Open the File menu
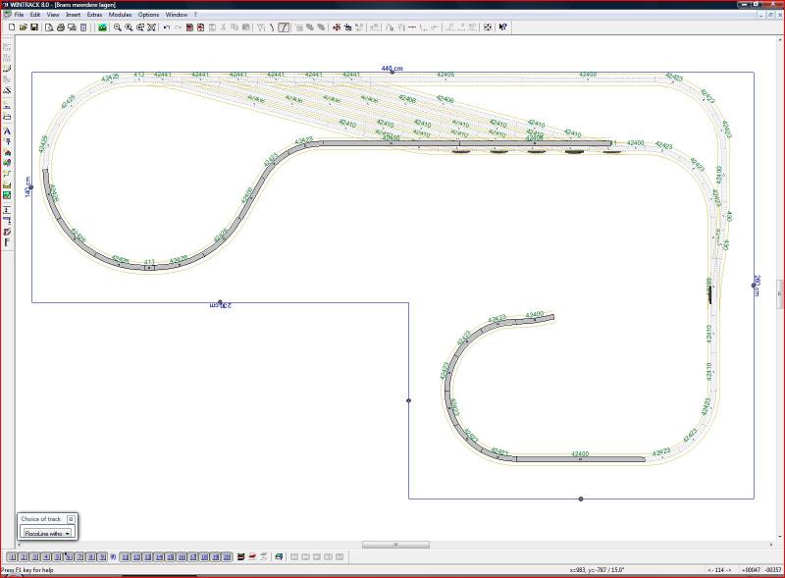This screenshot has height=578, width=785. click(x=19, y=15)
